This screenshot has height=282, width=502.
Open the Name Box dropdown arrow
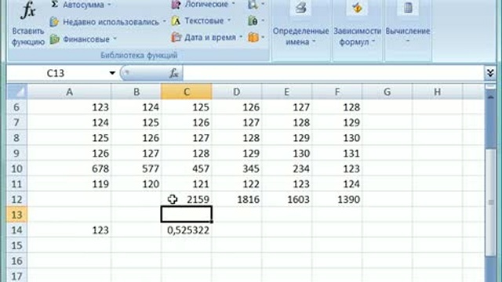[x=112, y=73]
